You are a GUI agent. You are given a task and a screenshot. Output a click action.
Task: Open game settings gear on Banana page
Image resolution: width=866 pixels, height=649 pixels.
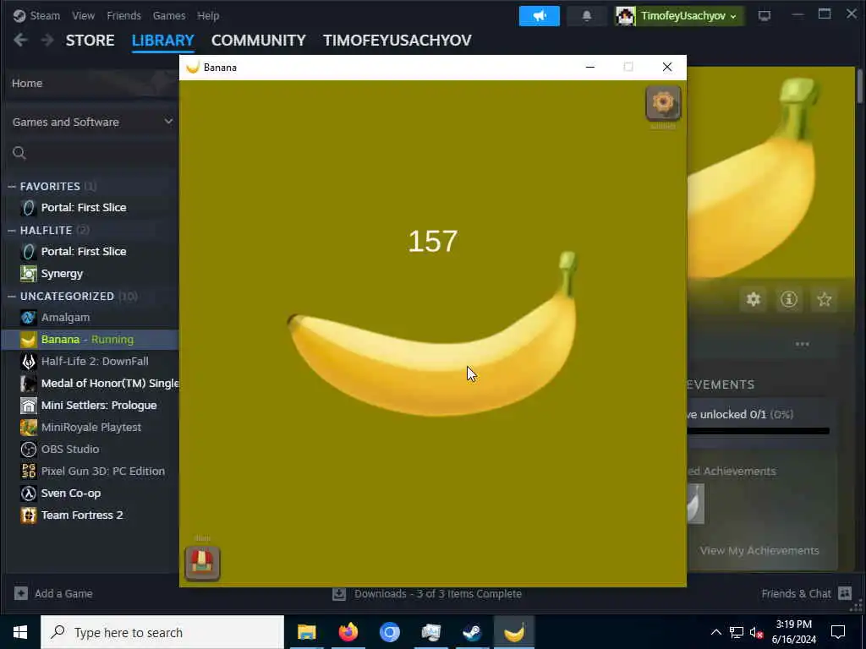(x=754, y=300)
